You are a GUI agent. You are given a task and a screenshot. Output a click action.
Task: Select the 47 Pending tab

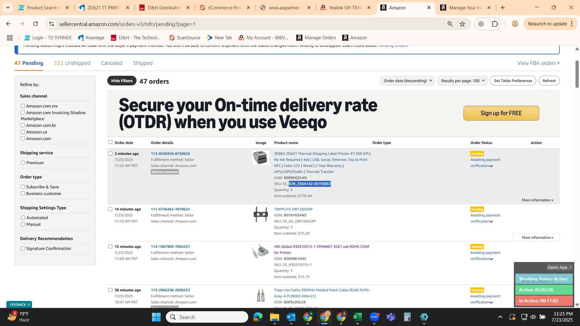point(29,63)
